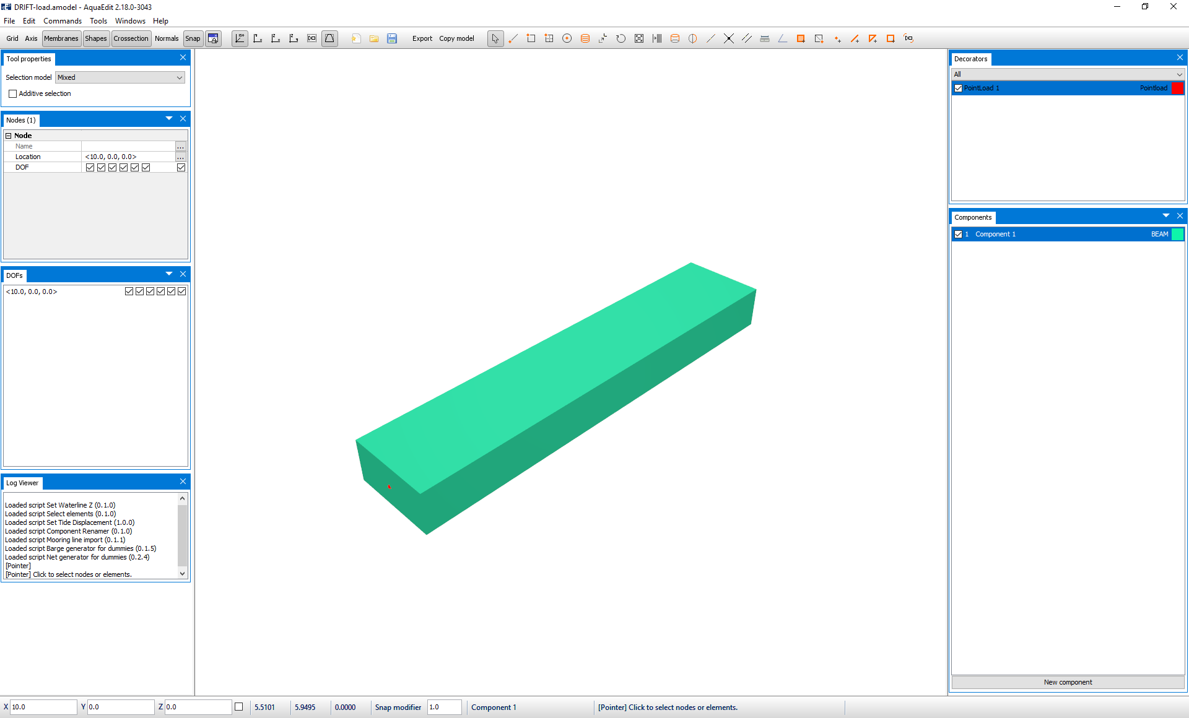The height and width of the screenshot is (718, 1189).
Task: Toggle the Snap toolbar button
Action: coord(193,38)
